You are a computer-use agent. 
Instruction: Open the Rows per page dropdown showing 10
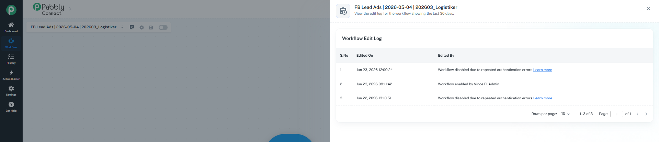point(565,114)
